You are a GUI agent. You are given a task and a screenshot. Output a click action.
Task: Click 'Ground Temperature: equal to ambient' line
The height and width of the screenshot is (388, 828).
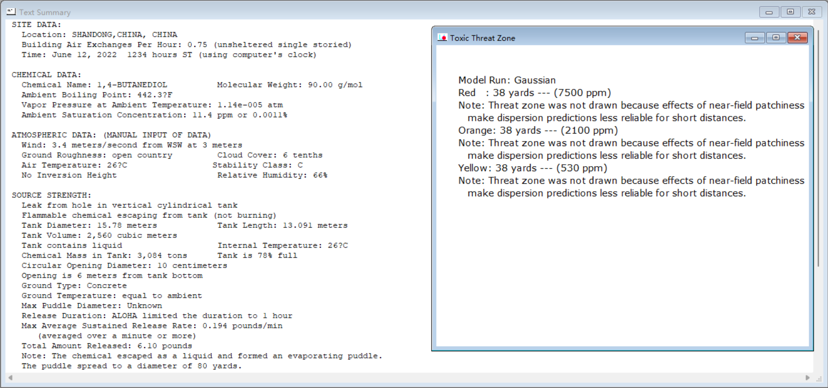click(x=112, y=296)
